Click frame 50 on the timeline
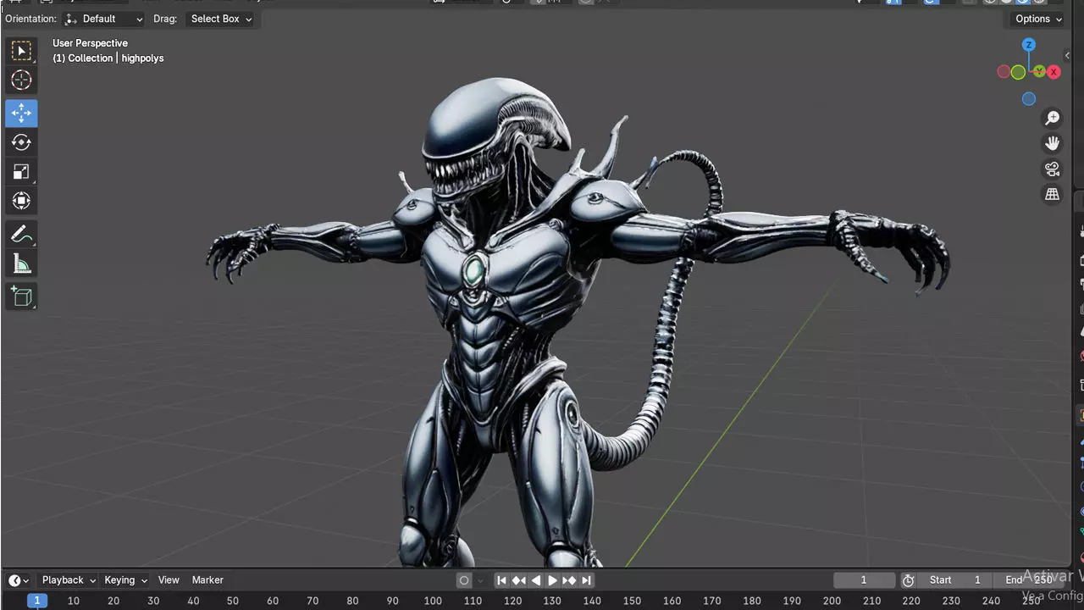This screenshot has width=1084, height=610. [233, 601]
